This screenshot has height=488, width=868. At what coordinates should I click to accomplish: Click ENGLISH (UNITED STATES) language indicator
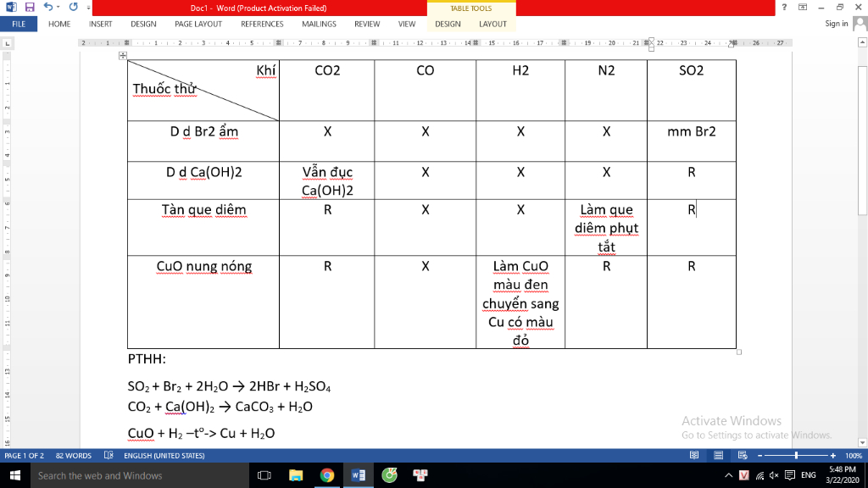point(164,455)
